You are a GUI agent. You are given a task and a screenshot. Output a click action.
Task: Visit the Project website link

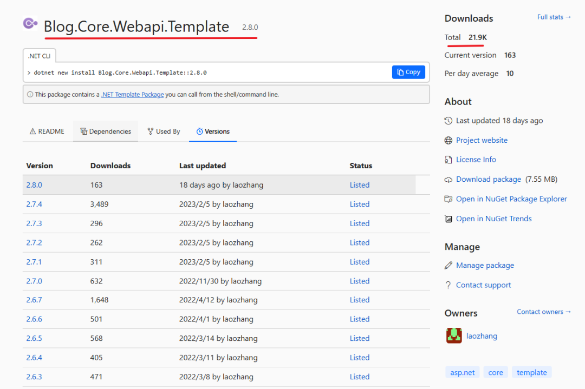pos(482,141)
